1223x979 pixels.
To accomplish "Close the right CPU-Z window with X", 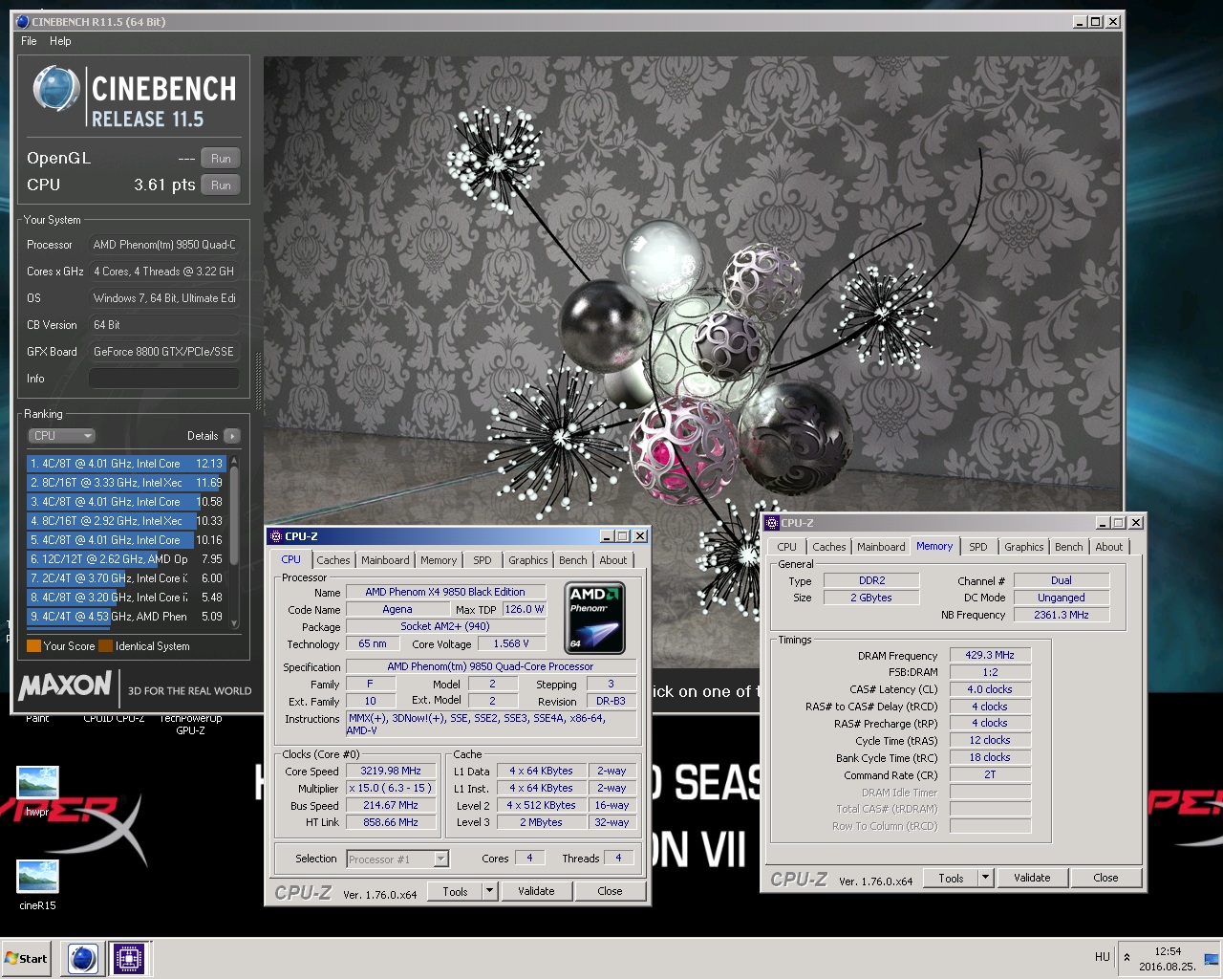I will [1135, 523].
